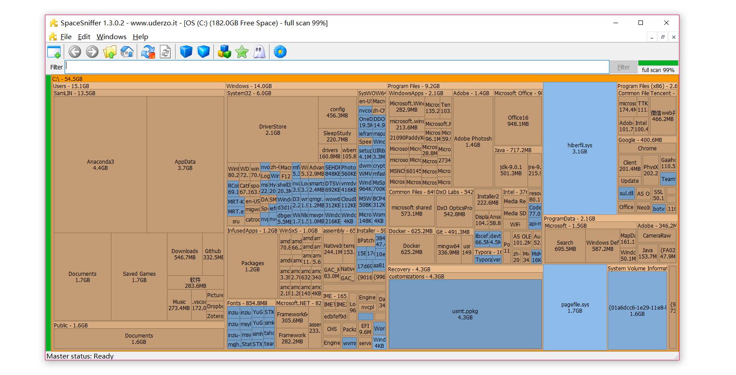Click the green star toolbar icon
The width and height of the screenshot is (736, 375).
click(242, 52)
